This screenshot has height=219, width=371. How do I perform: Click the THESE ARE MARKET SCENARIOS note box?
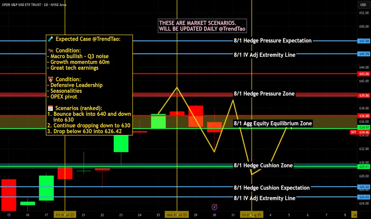202,26
